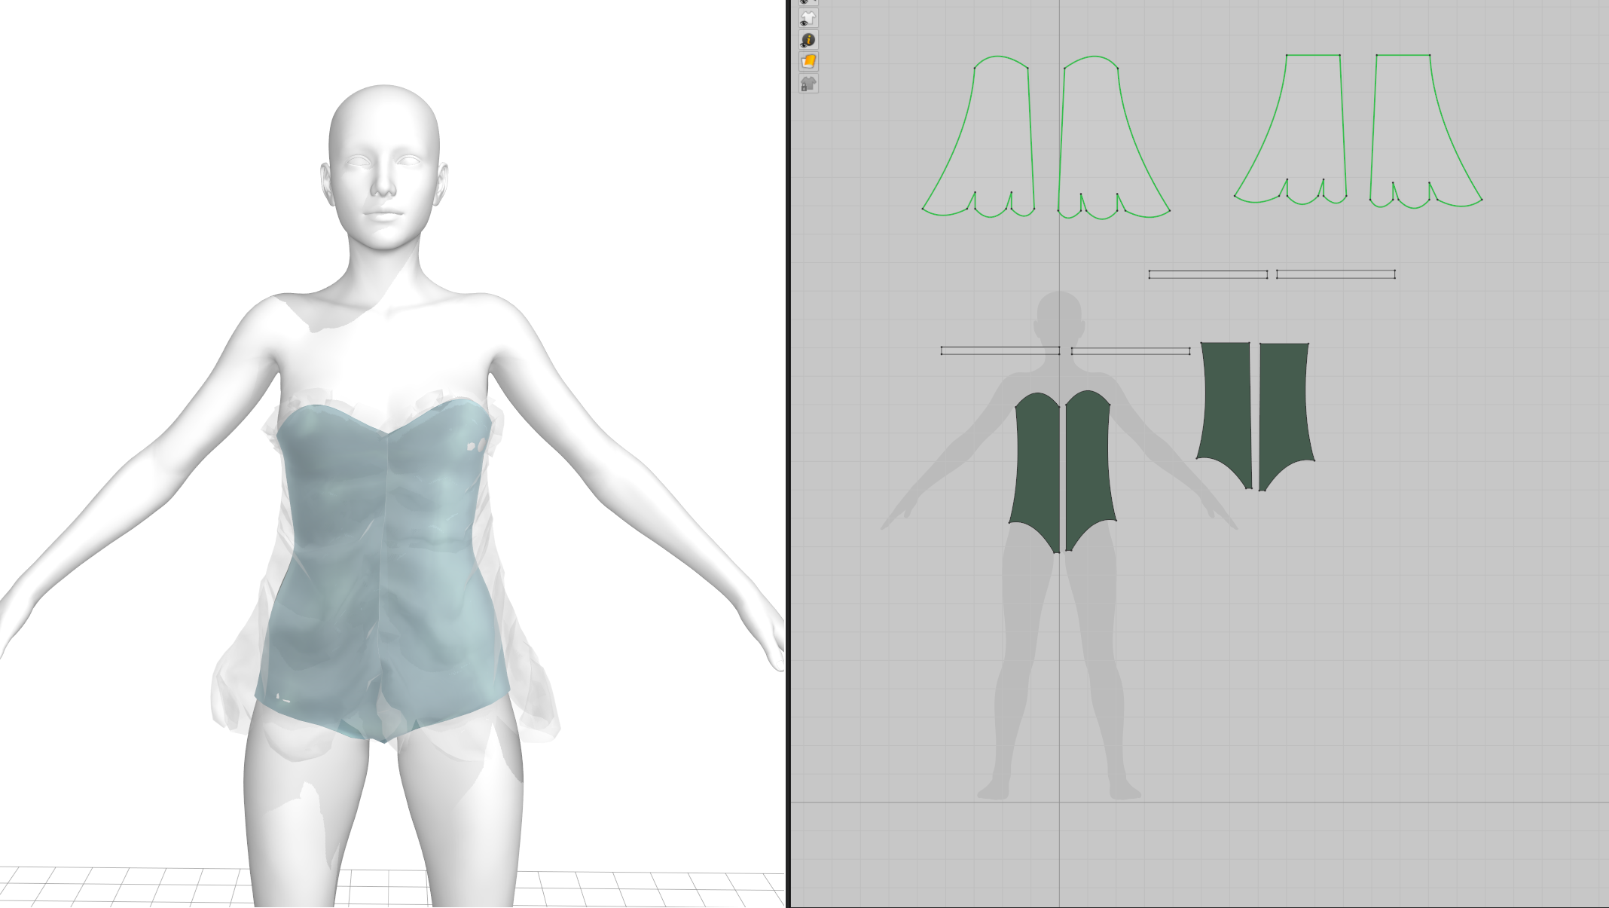Select the upper-right thin rectangular strip pattern
Viewport: 1609px width, 908px height.
pos(1336,274)
